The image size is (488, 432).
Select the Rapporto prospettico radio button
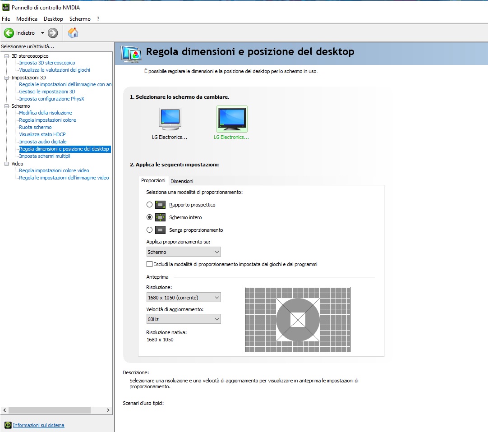pos(150,205)
